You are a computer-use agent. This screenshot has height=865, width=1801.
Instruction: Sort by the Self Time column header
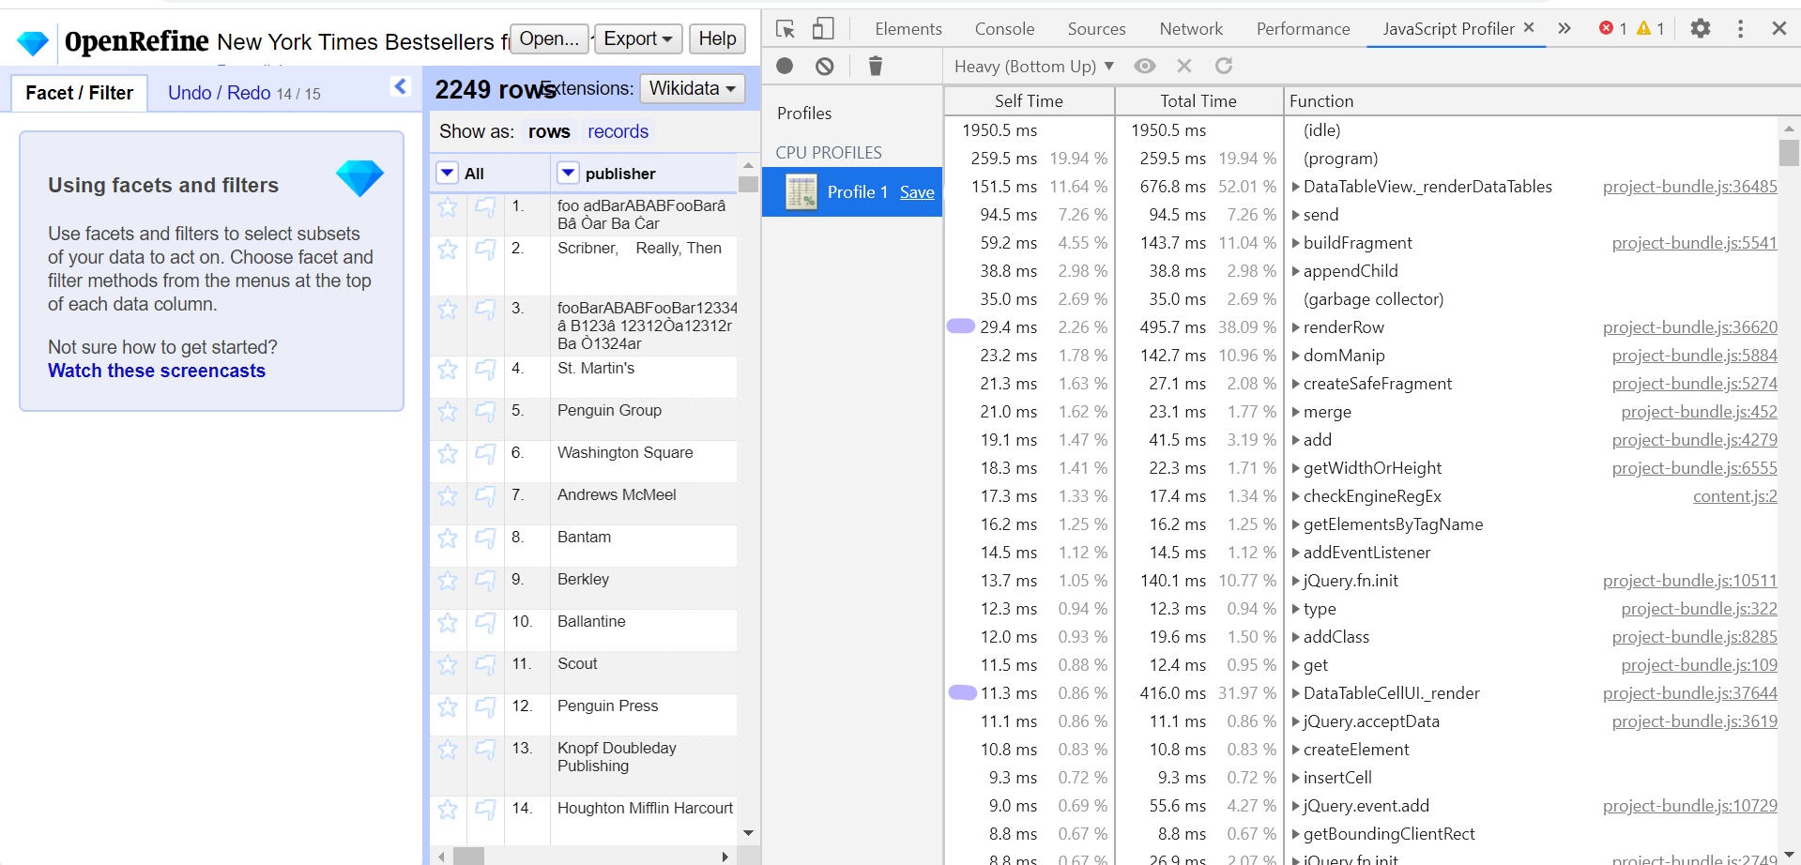click(x=1029, y=101)
